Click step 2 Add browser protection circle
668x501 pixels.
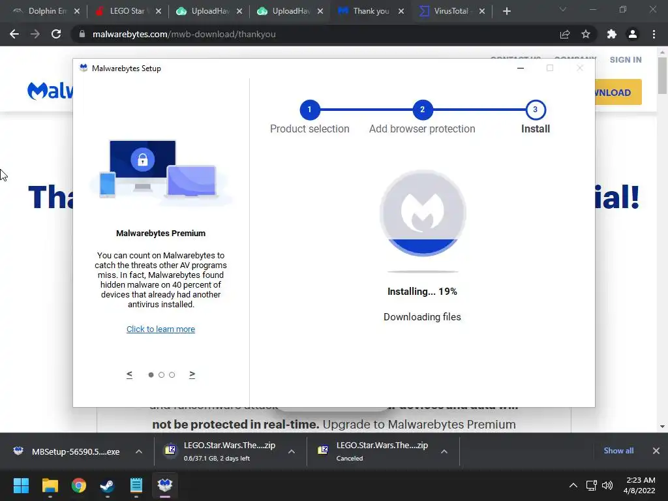(422, 110)
